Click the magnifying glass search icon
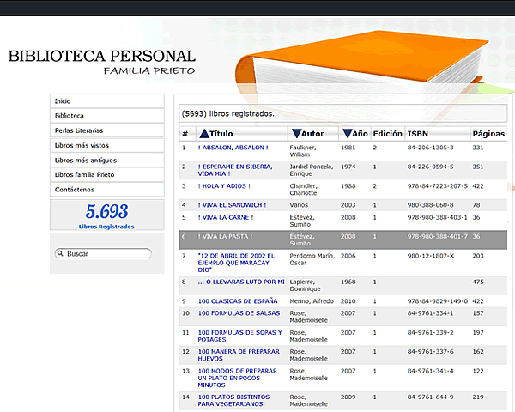The width and height of the screenshot is (515, 412). tap(59, 254)
